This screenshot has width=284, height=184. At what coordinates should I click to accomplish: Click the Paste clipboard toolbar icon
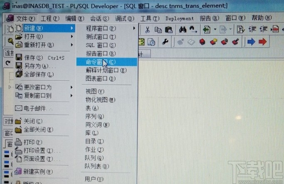169,29
